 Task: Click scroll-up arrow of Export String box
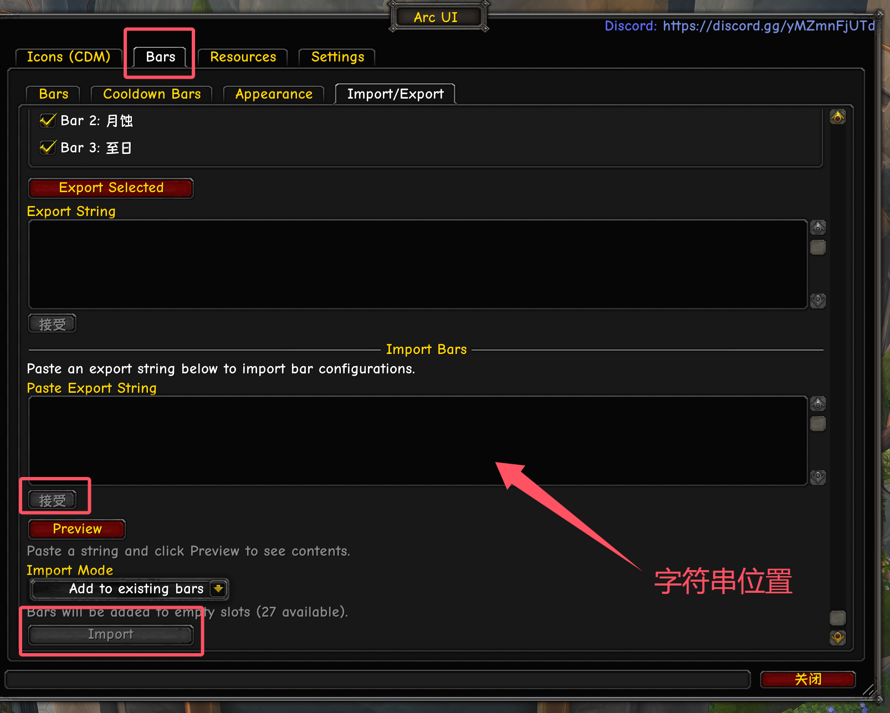818,228
